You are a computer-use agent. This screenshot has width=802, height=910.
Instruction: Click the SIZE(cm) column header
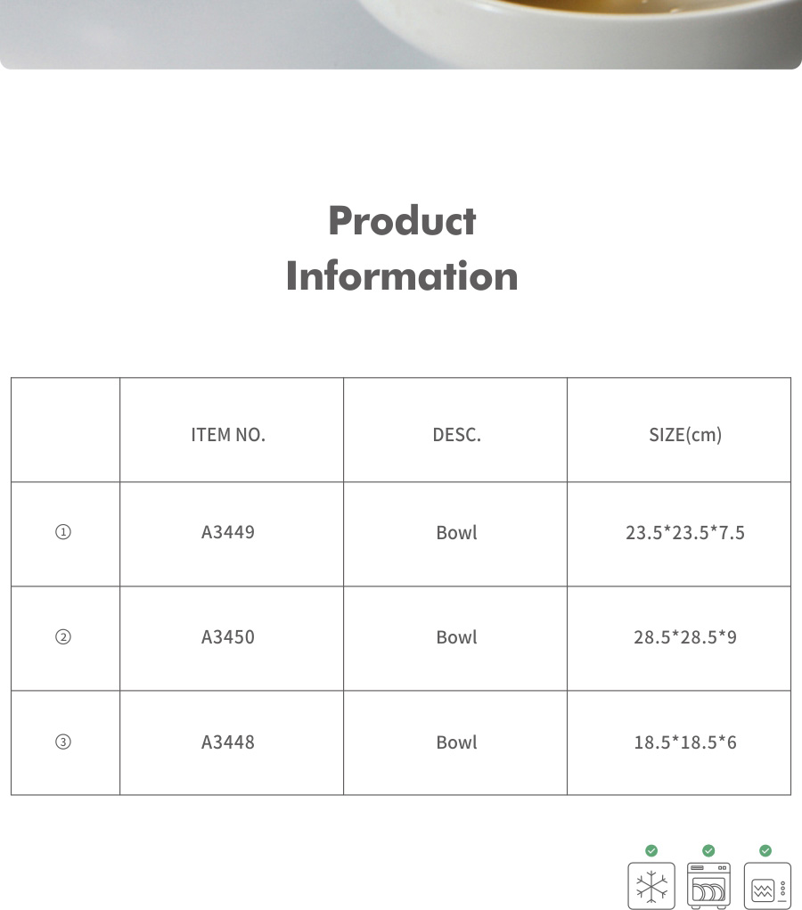click(685, 435)
